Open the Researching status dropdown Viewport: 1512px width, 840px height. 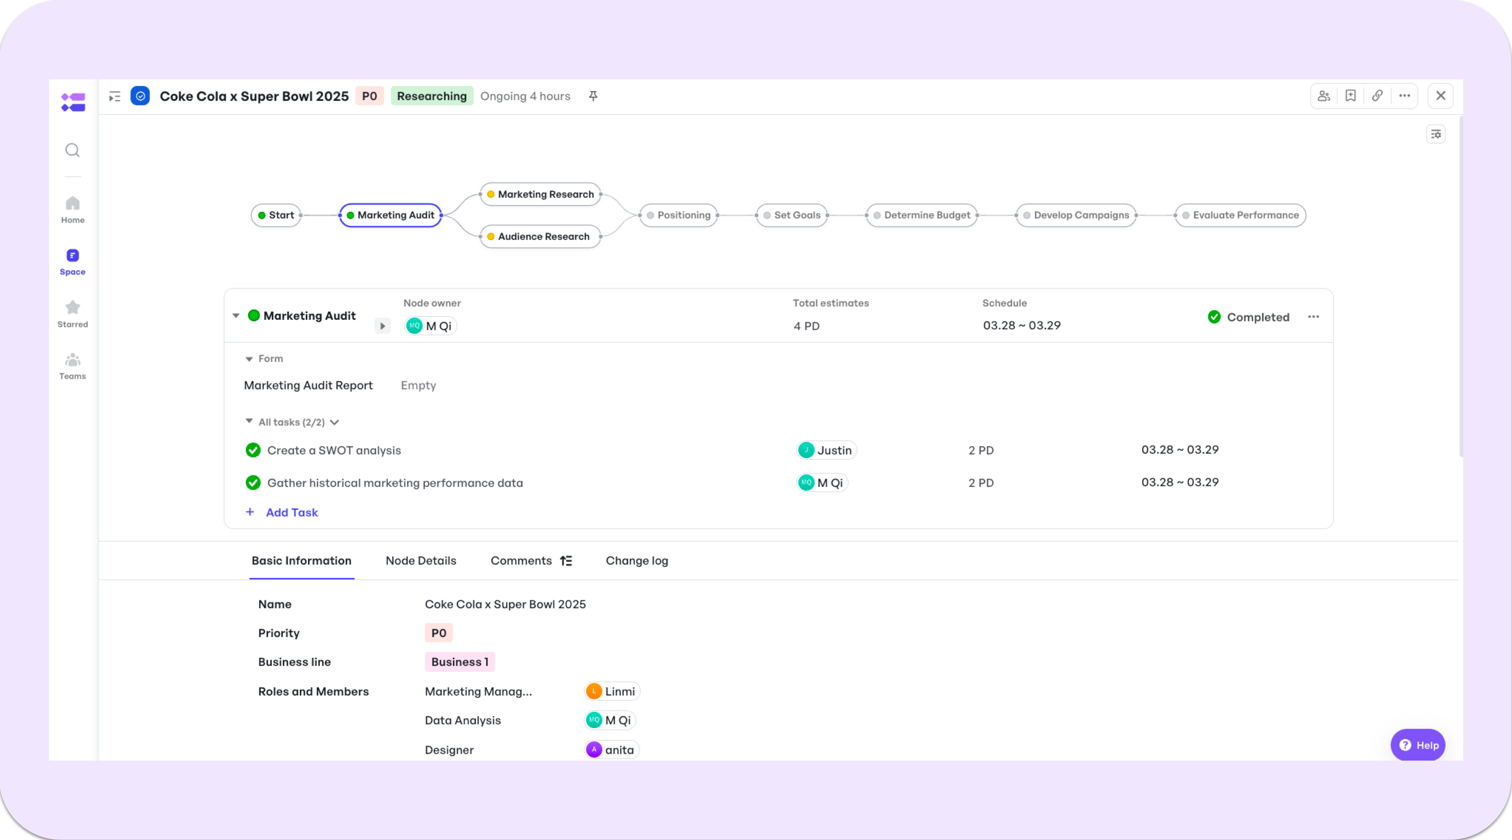point(432,96)
